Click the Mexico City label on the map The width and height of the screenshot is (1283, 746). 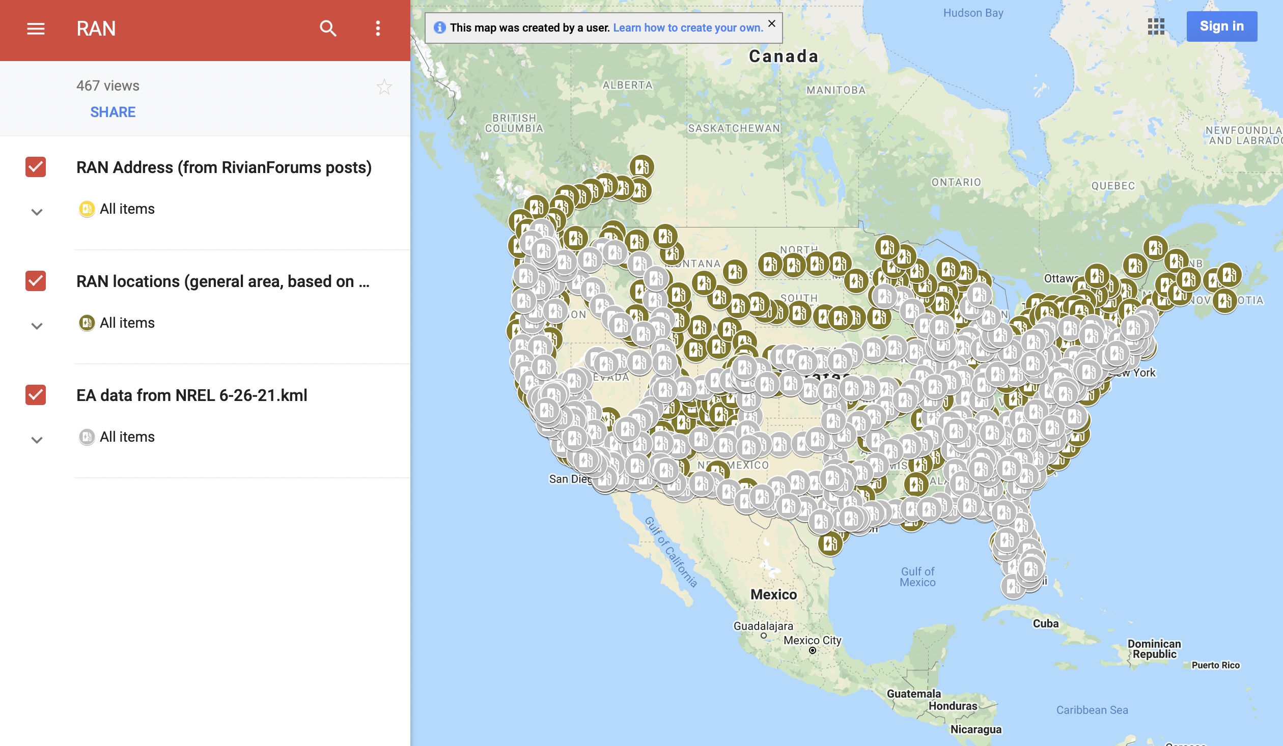[x=812, y=640]
